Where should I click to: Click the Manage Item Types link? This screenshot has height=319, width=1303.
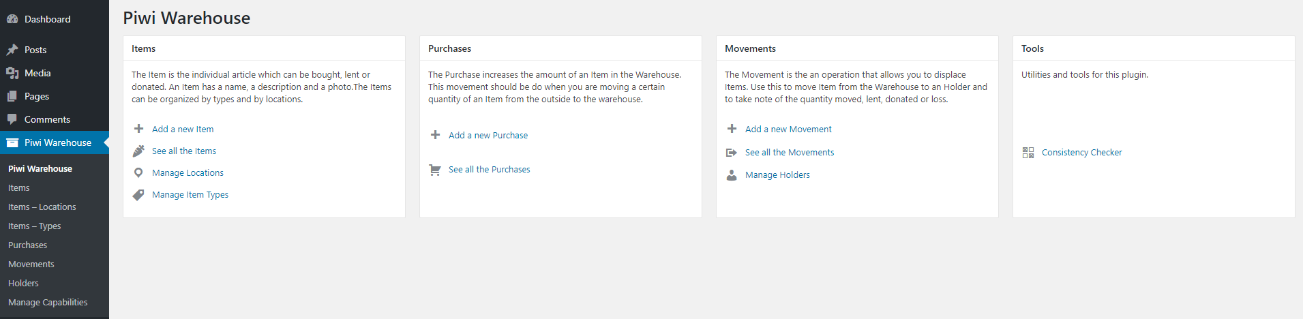tap(190, 195)
